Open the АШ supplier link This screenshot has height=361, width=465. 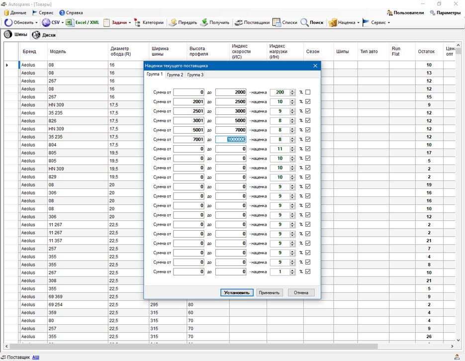pos(36,357)
